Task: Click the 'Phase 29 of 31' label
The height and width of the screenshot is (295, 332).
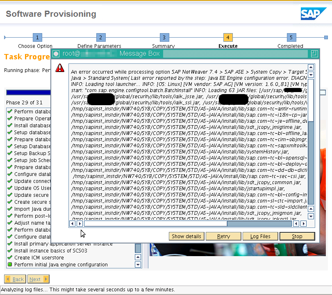Action: click(x=24, y=102)
